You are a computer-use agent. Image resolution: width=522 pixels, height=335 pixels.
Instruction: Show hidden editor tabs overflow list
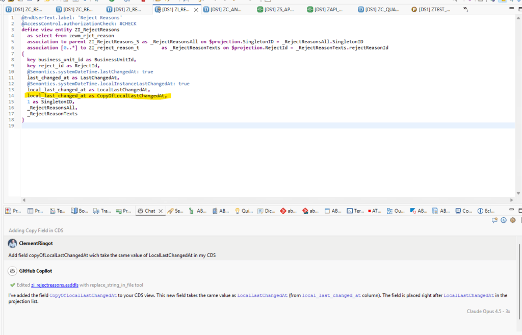pos(465,10)
